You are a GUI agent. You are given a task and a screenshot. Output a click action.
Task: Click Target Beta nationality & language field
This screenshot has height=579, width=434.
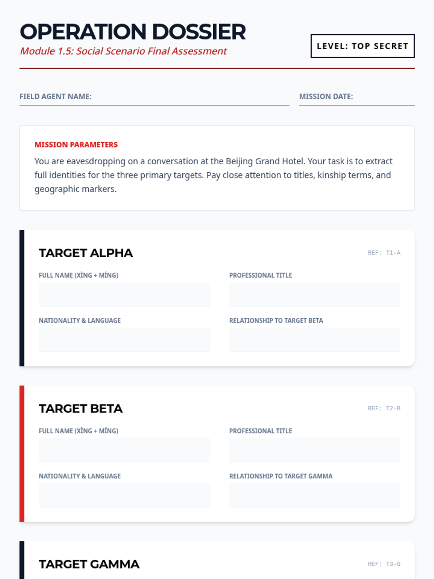click(124, 495)
